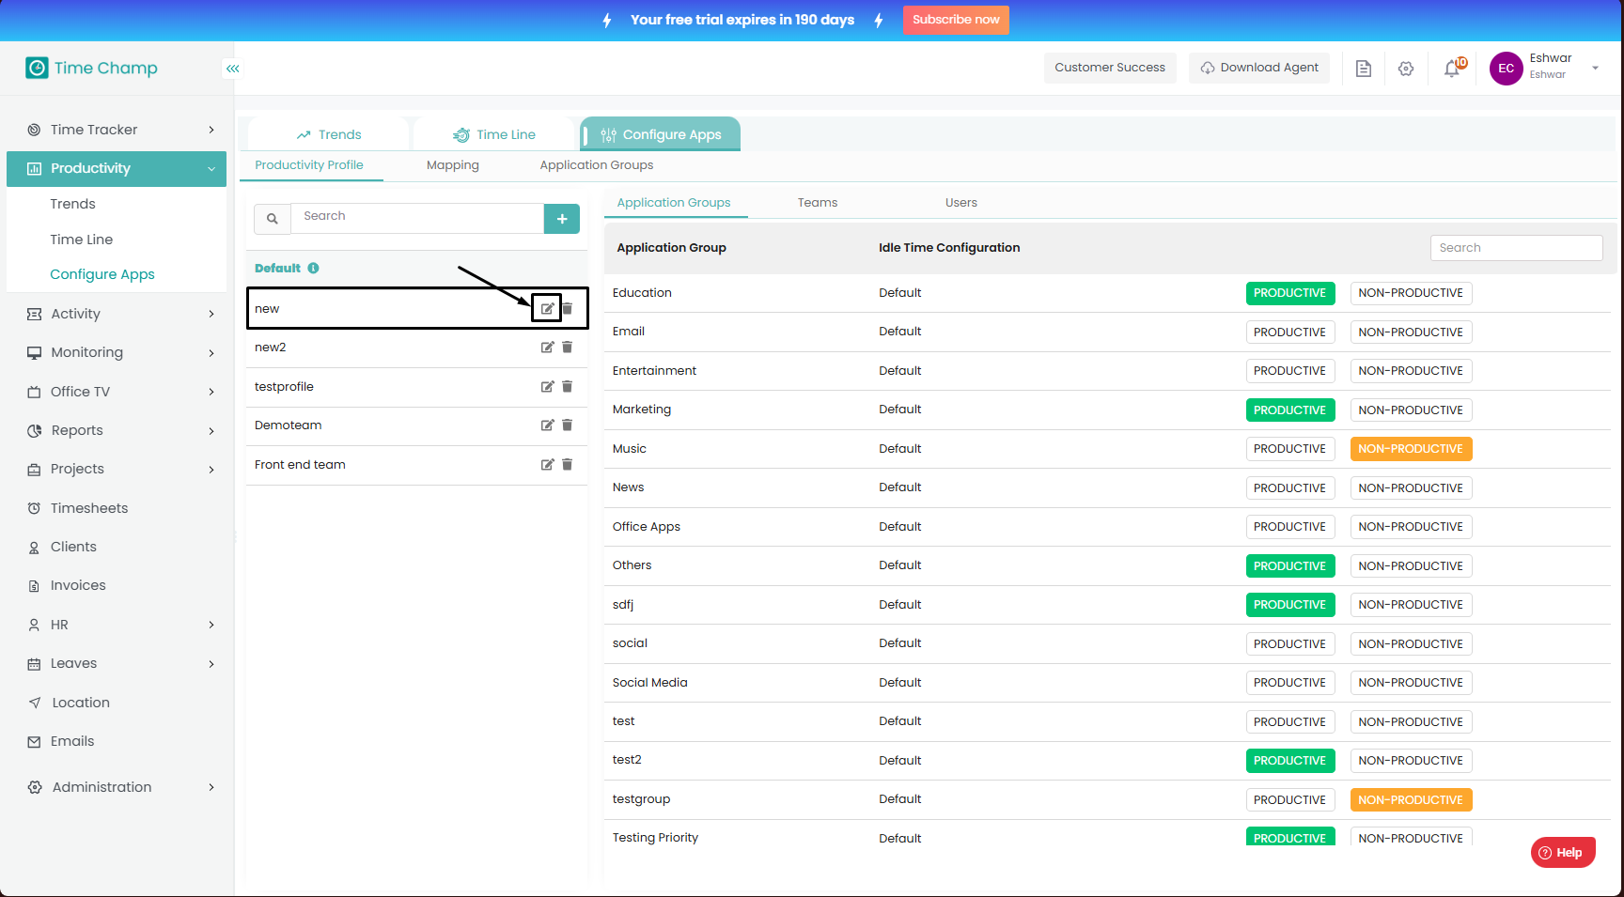
Task: Switch to the Time Line tab
Action: [x=494, y=134]
